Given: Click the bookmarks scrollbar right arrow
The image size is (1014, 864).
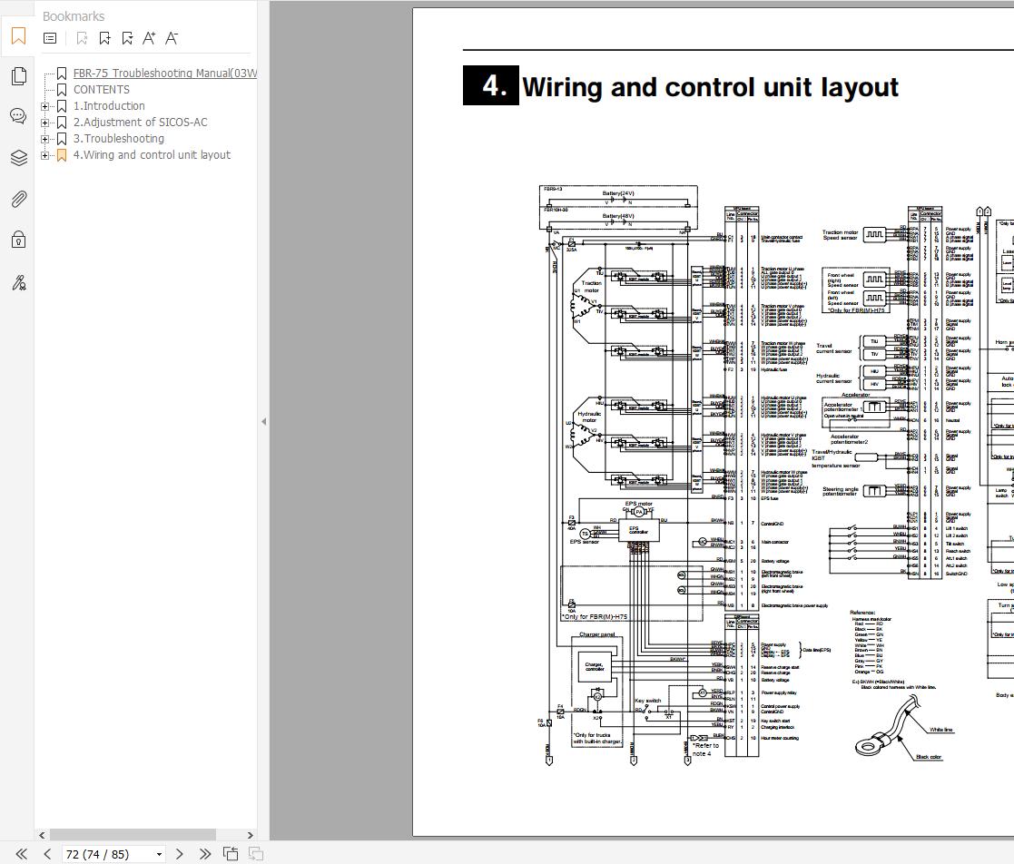Looking at the screenshot, I should 251,835.
